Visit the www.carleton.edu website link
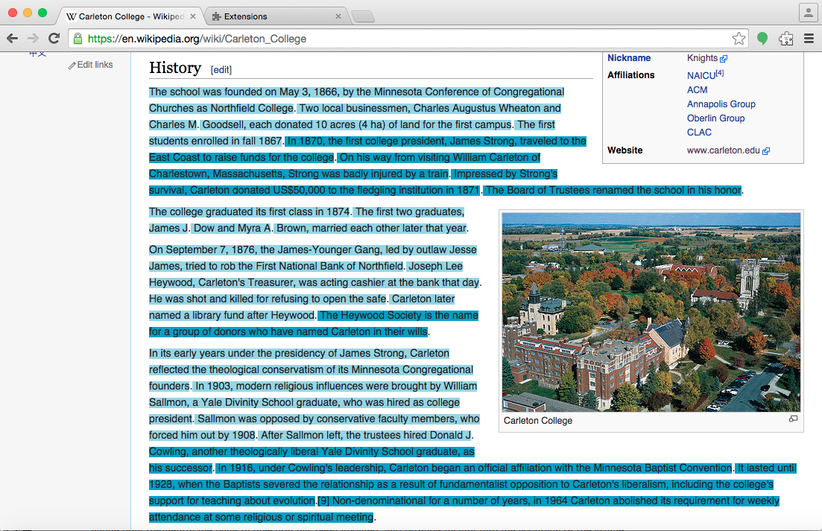Viewport: 822px width, 531px height. pos(723,150)
